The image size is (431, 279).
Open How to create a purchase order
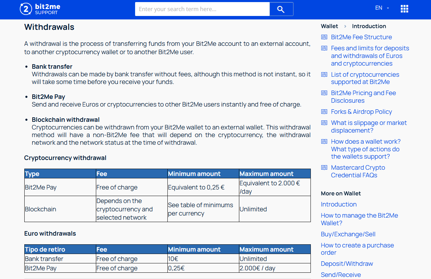pos(357,249)
